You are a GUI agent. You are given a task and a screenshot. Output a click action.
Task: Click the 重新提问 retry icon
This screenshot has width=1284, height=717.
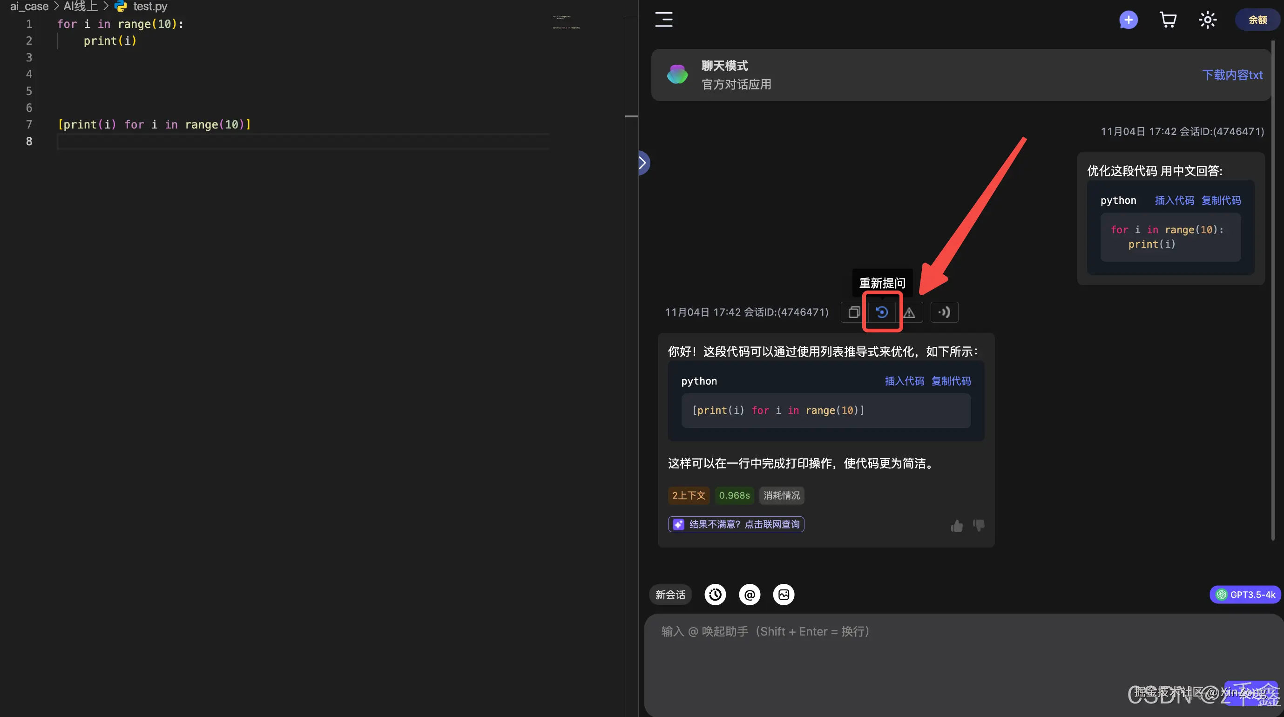[x=882, y=312]
